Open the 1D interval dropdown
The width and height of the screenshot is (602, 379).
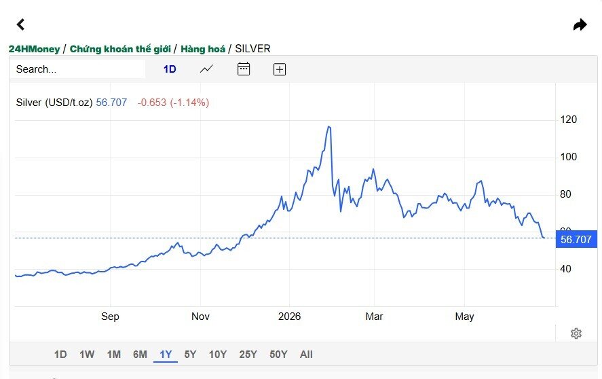pos(170,69)
